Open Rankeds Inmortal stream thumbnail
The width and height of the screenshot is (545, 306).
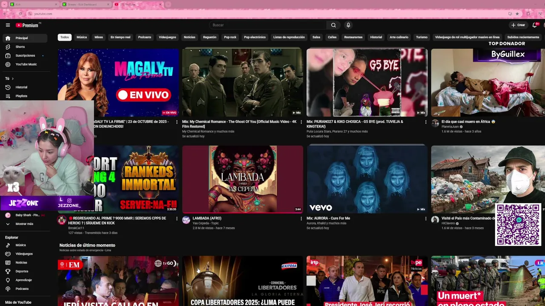click(x=136, y=179)
